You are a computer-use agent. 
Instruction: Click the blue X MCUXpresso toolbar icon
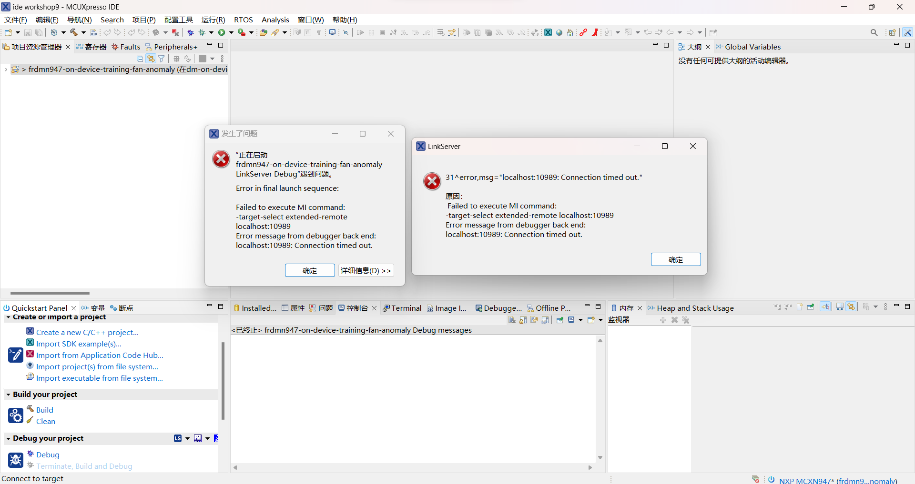(549, 32)
